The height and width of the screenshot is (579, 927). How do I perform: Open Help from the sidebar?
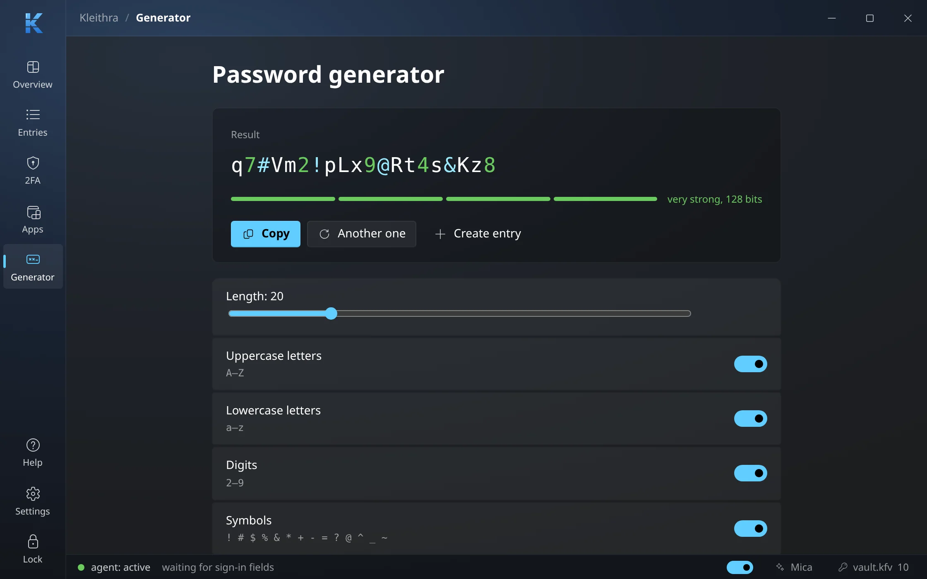(33, 452)
